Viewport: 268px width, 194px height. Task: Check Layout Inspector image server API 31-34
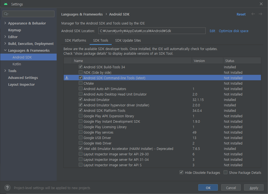[81, 159]
